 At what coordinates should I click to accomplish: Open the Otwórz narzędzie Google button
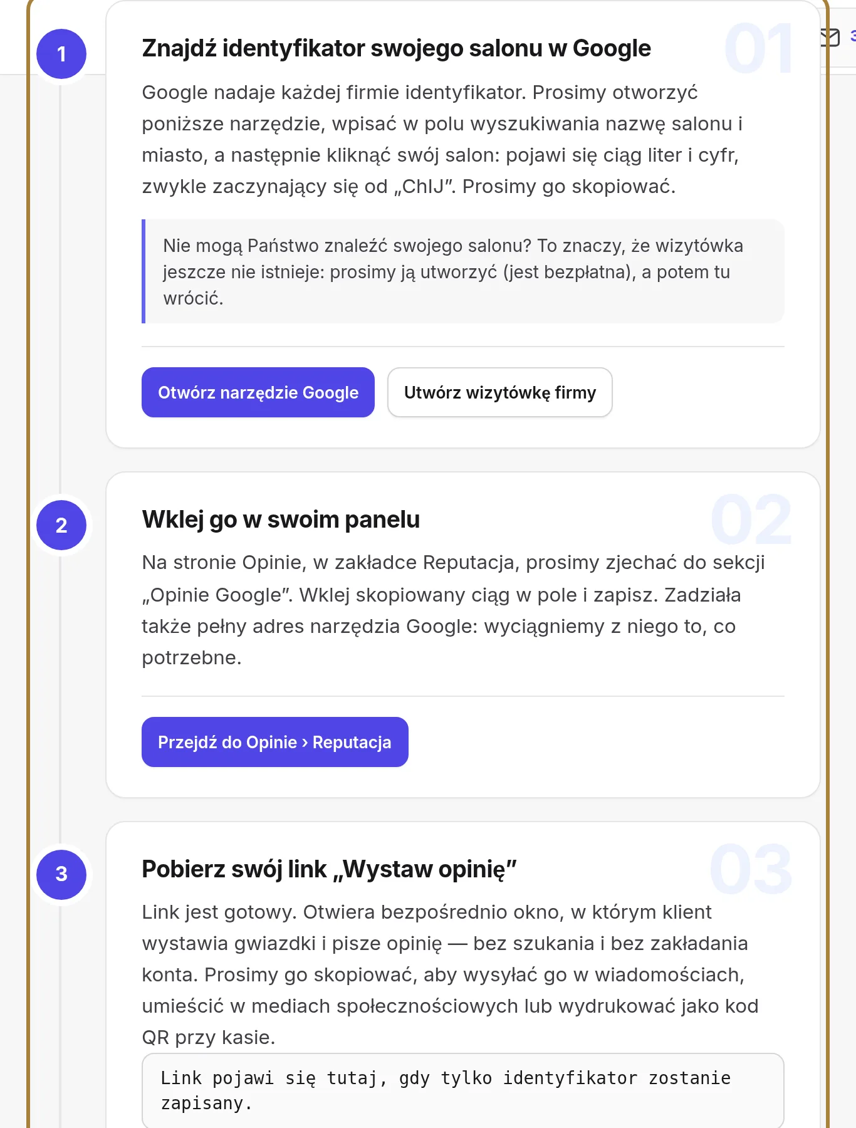[258, 392]
